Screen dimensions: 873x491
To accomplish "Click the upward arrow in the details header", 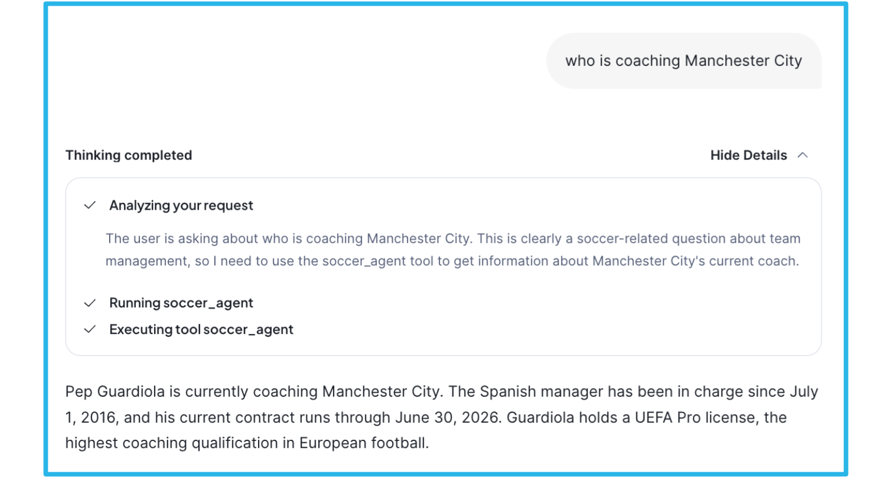I will (x=803, y=155).
